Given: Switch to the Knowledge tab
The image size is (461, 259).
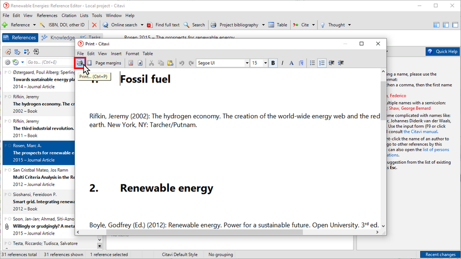Looking at the screenshot, I should 58,37.
